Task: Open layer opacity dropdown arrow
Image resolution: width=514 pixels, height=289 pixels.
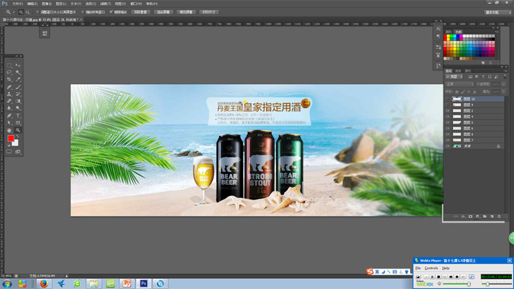Action: point(504,84)
